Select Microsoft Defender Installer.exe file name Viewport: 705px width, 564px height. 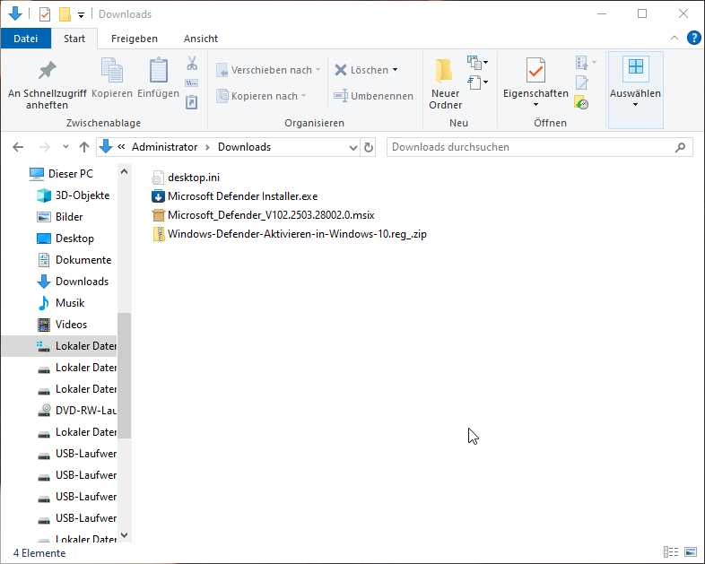(x=243, y=196)
